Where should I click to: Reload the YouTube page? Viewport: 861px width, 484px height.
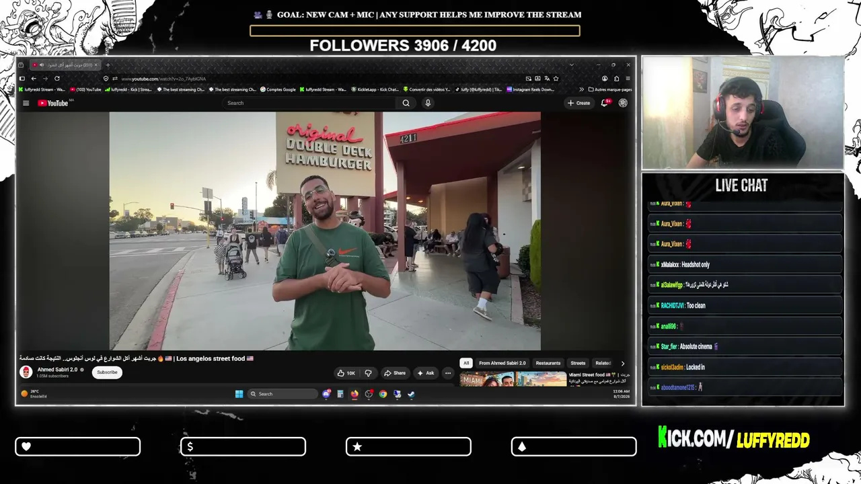tap(57, 79)
